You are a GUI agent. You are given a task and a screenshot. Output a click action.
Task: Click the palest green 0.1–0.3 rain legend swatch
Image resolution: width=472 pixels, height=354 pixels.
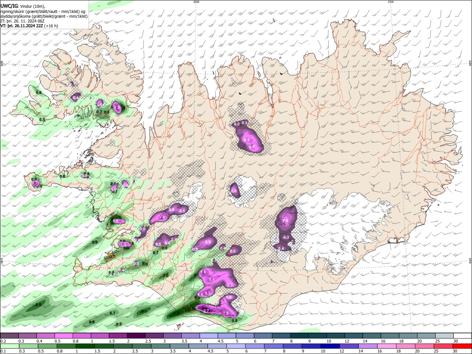click(x=9, y=346)
